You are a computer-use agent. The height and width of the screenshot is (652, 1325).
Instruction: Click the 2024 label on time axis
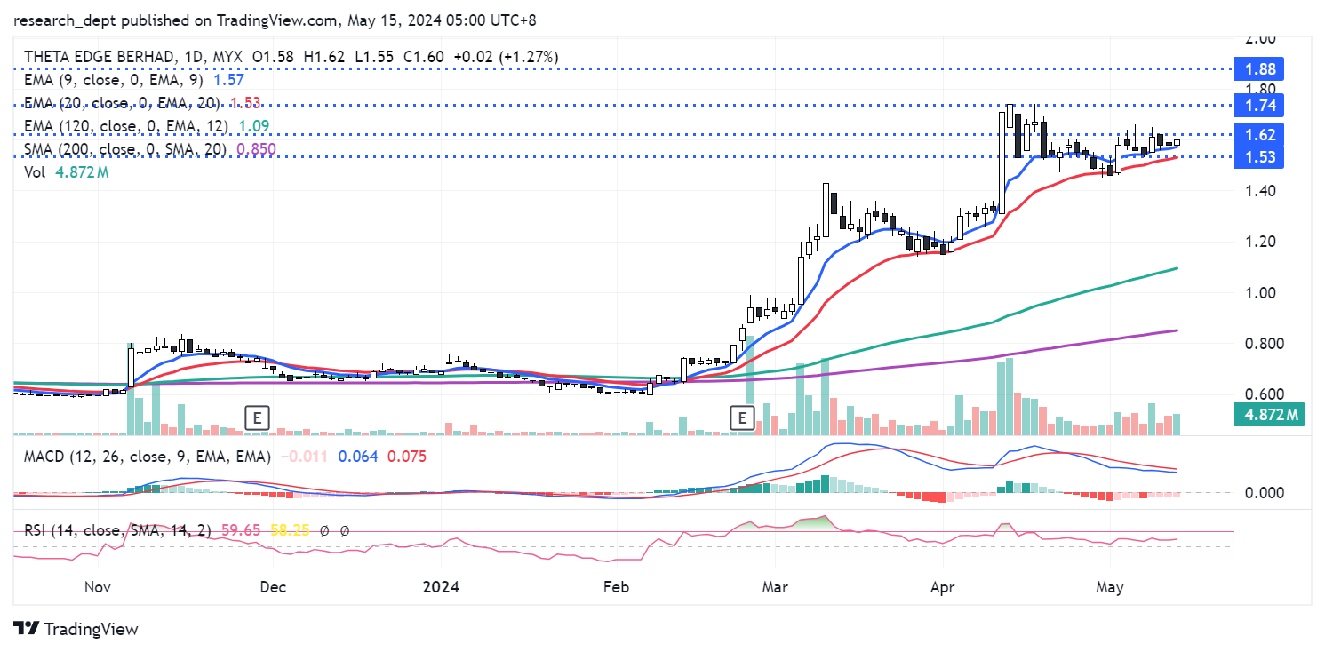click(441, 587)
